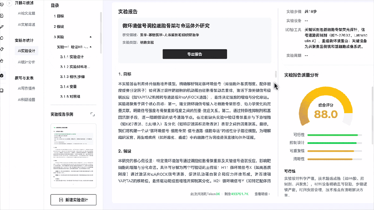Image resolution: width=374 pixels, height=210 pixels.
Task: Click the 清晰性 score progress bar
Action: coord(334,159)
